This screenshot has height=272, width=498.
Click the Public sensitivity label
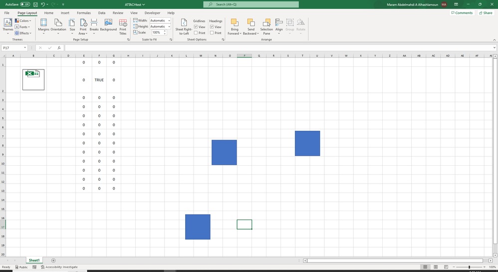click(21, 267)
